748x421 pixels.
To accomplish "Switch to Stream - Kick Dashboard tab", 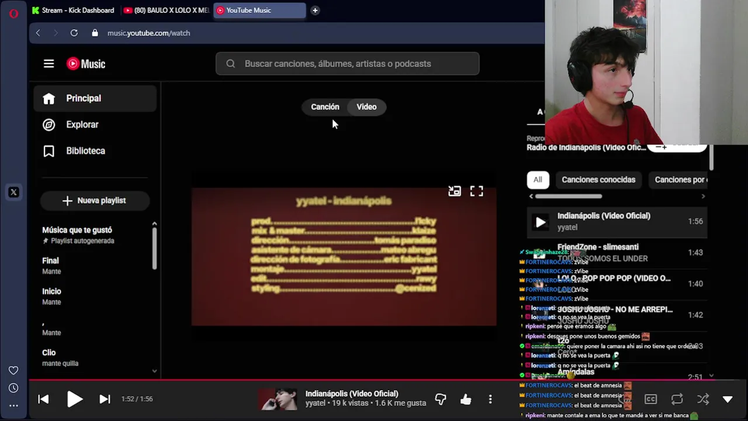I will [73, 10].
